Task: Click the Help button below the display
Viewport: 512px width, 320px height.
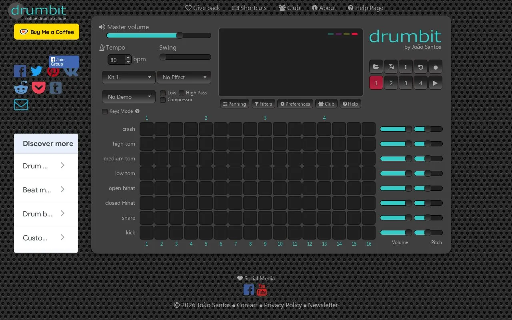Action: point(350,104)
